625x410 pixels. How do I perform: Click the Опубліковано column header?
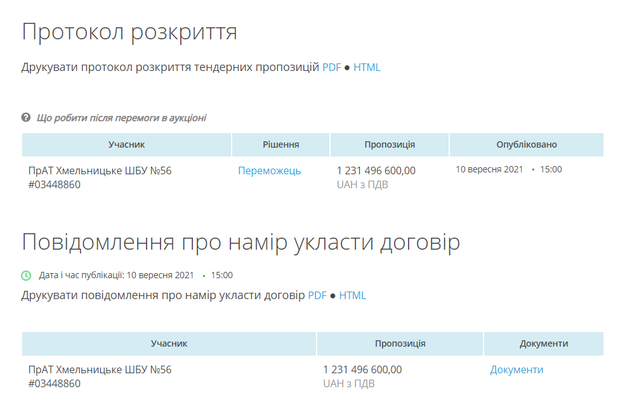pyautogui.click(x=527, y=144)
